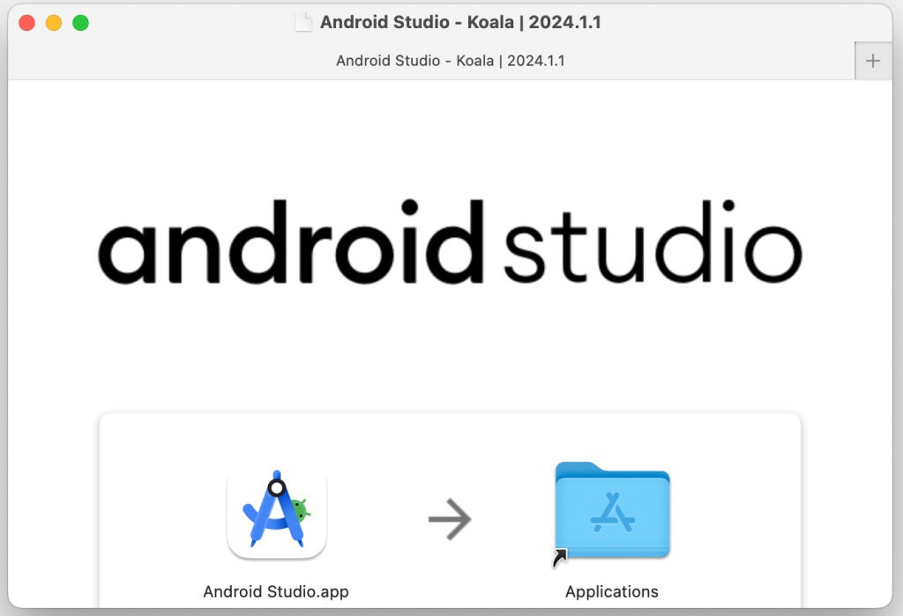
Task: Click the gray arrow between app and folder
Action: (x=450, y=519)
